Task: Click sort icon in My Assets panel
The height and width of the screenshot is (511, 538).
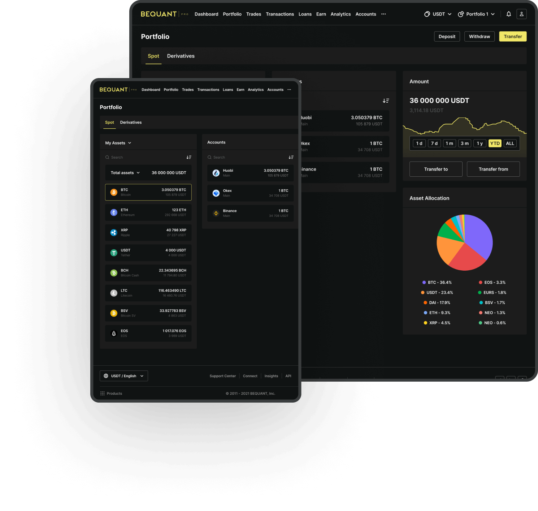Action: pyautogui.click(x=188, y=157)
